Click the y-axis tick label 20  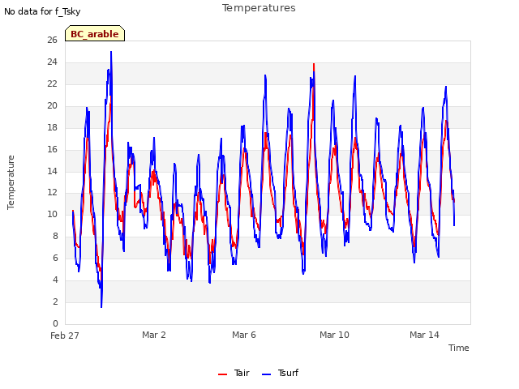[x=52, y=105]
